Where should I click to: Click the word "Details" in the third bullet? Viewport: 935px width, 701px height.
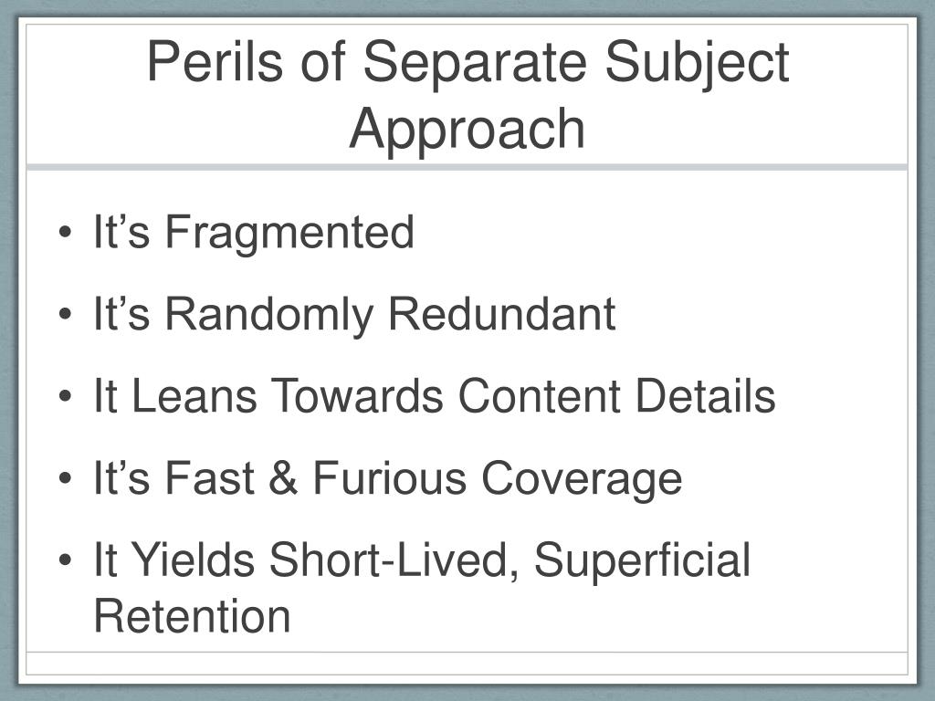[706, 395]
